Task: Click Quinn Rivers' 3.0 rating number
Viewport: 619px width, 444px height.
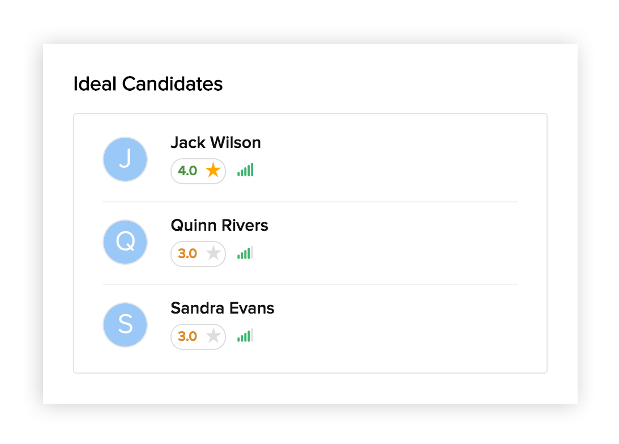Action: tap(187, 253)
